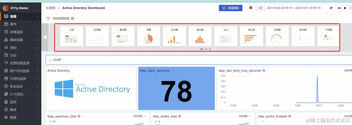352x125 pixels.
Task: Open the 基础设施 sidebar menu
Action: click(x=21, y=40)
